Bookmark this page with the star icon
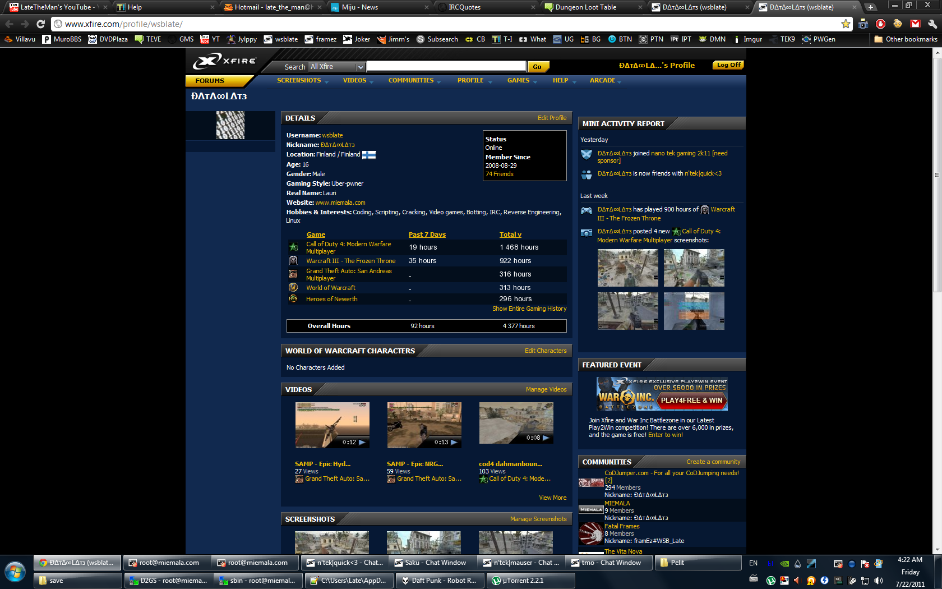Screen dimensions: 942x589 pos(846,24)
